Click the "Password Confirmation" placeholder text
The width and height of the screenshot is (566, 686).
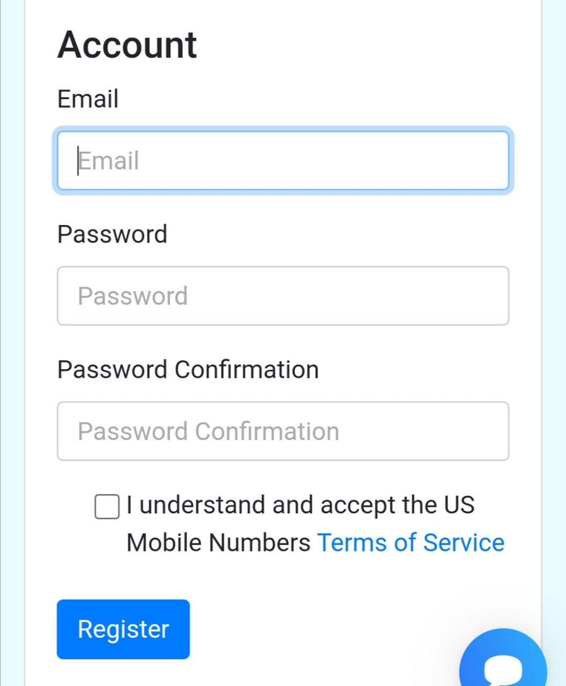click(208, 431)
